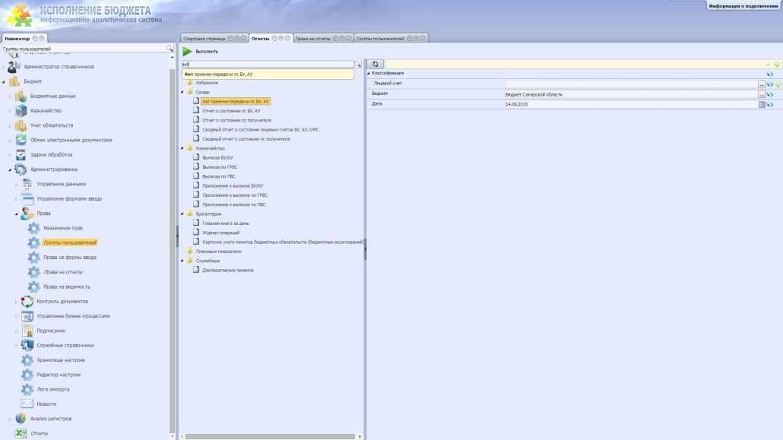Click the Администрирование gear icon

pos(21,169)
